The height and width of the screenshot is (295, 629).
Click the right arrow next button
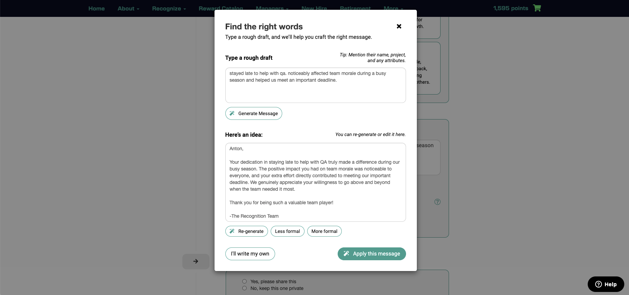(196, 261)
